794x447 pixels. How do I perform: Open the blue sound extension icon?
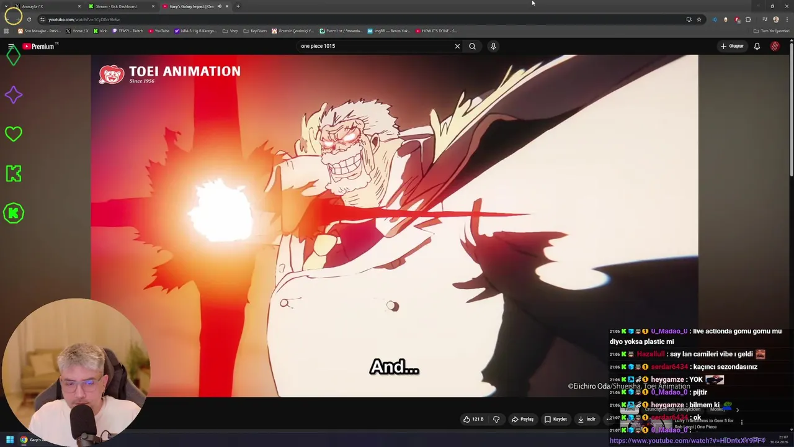tap(714, 19)
